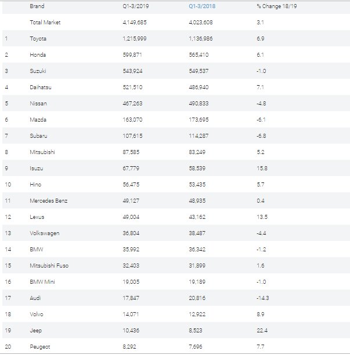
Task: Click the Honda row name
Action: tap(38, 54)
